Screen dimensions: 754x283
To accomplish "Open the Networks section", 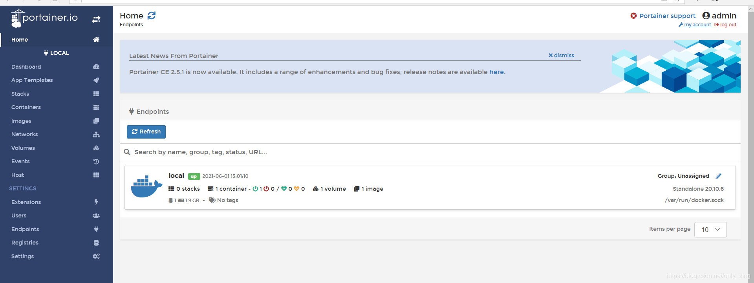I will pyautogui.click(x=24, y=134).
